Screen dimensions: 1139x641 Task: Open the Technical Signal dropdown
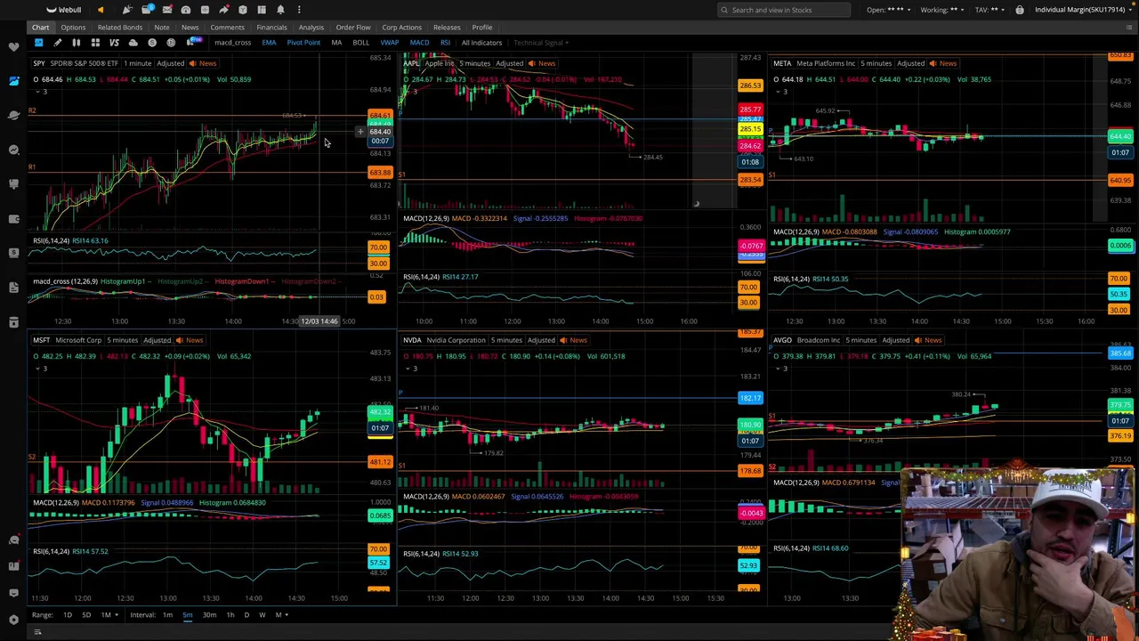(x=542, y=43)
